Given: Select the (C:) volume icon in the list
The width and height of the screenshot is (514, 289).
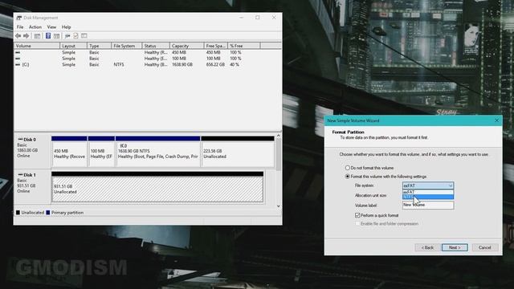Looking at the screenshot, I should point(18,64).
